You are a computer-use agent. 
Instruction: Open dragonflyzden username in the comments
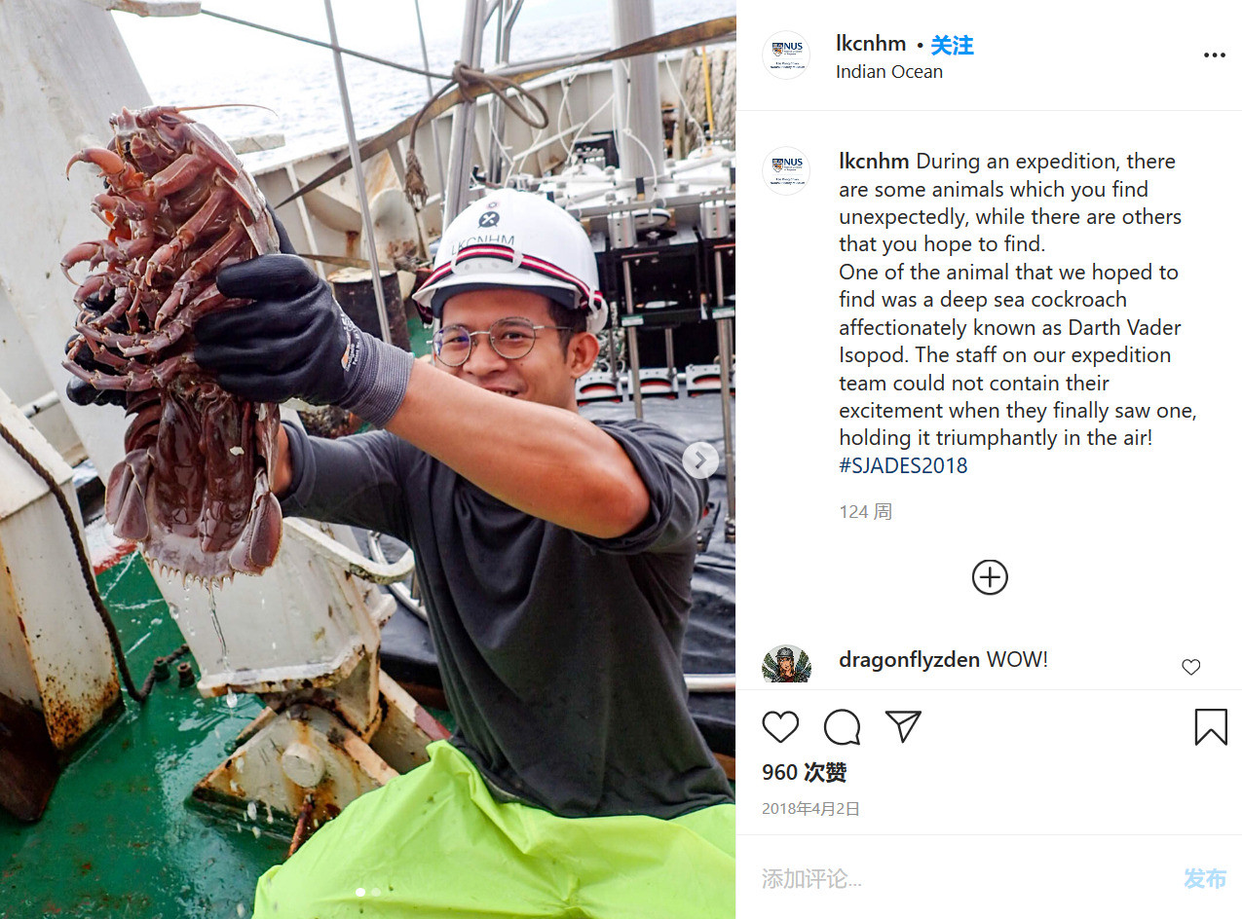tap(909, 660)
